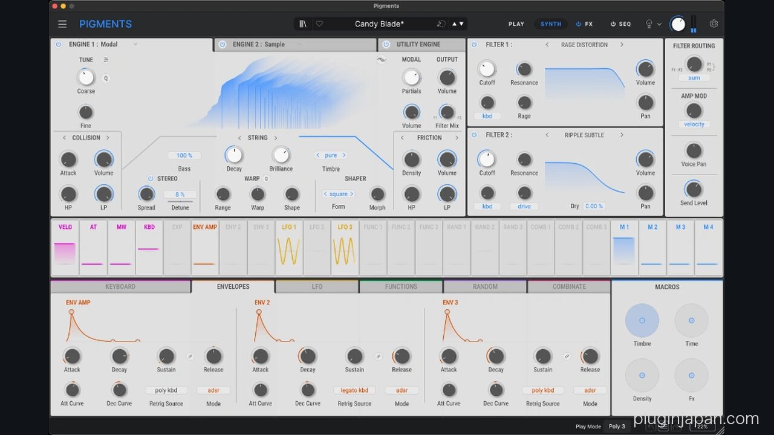Click the master volume knob
Screen dimensions: 774x435
pyautogui.click(x=678, y=24)
